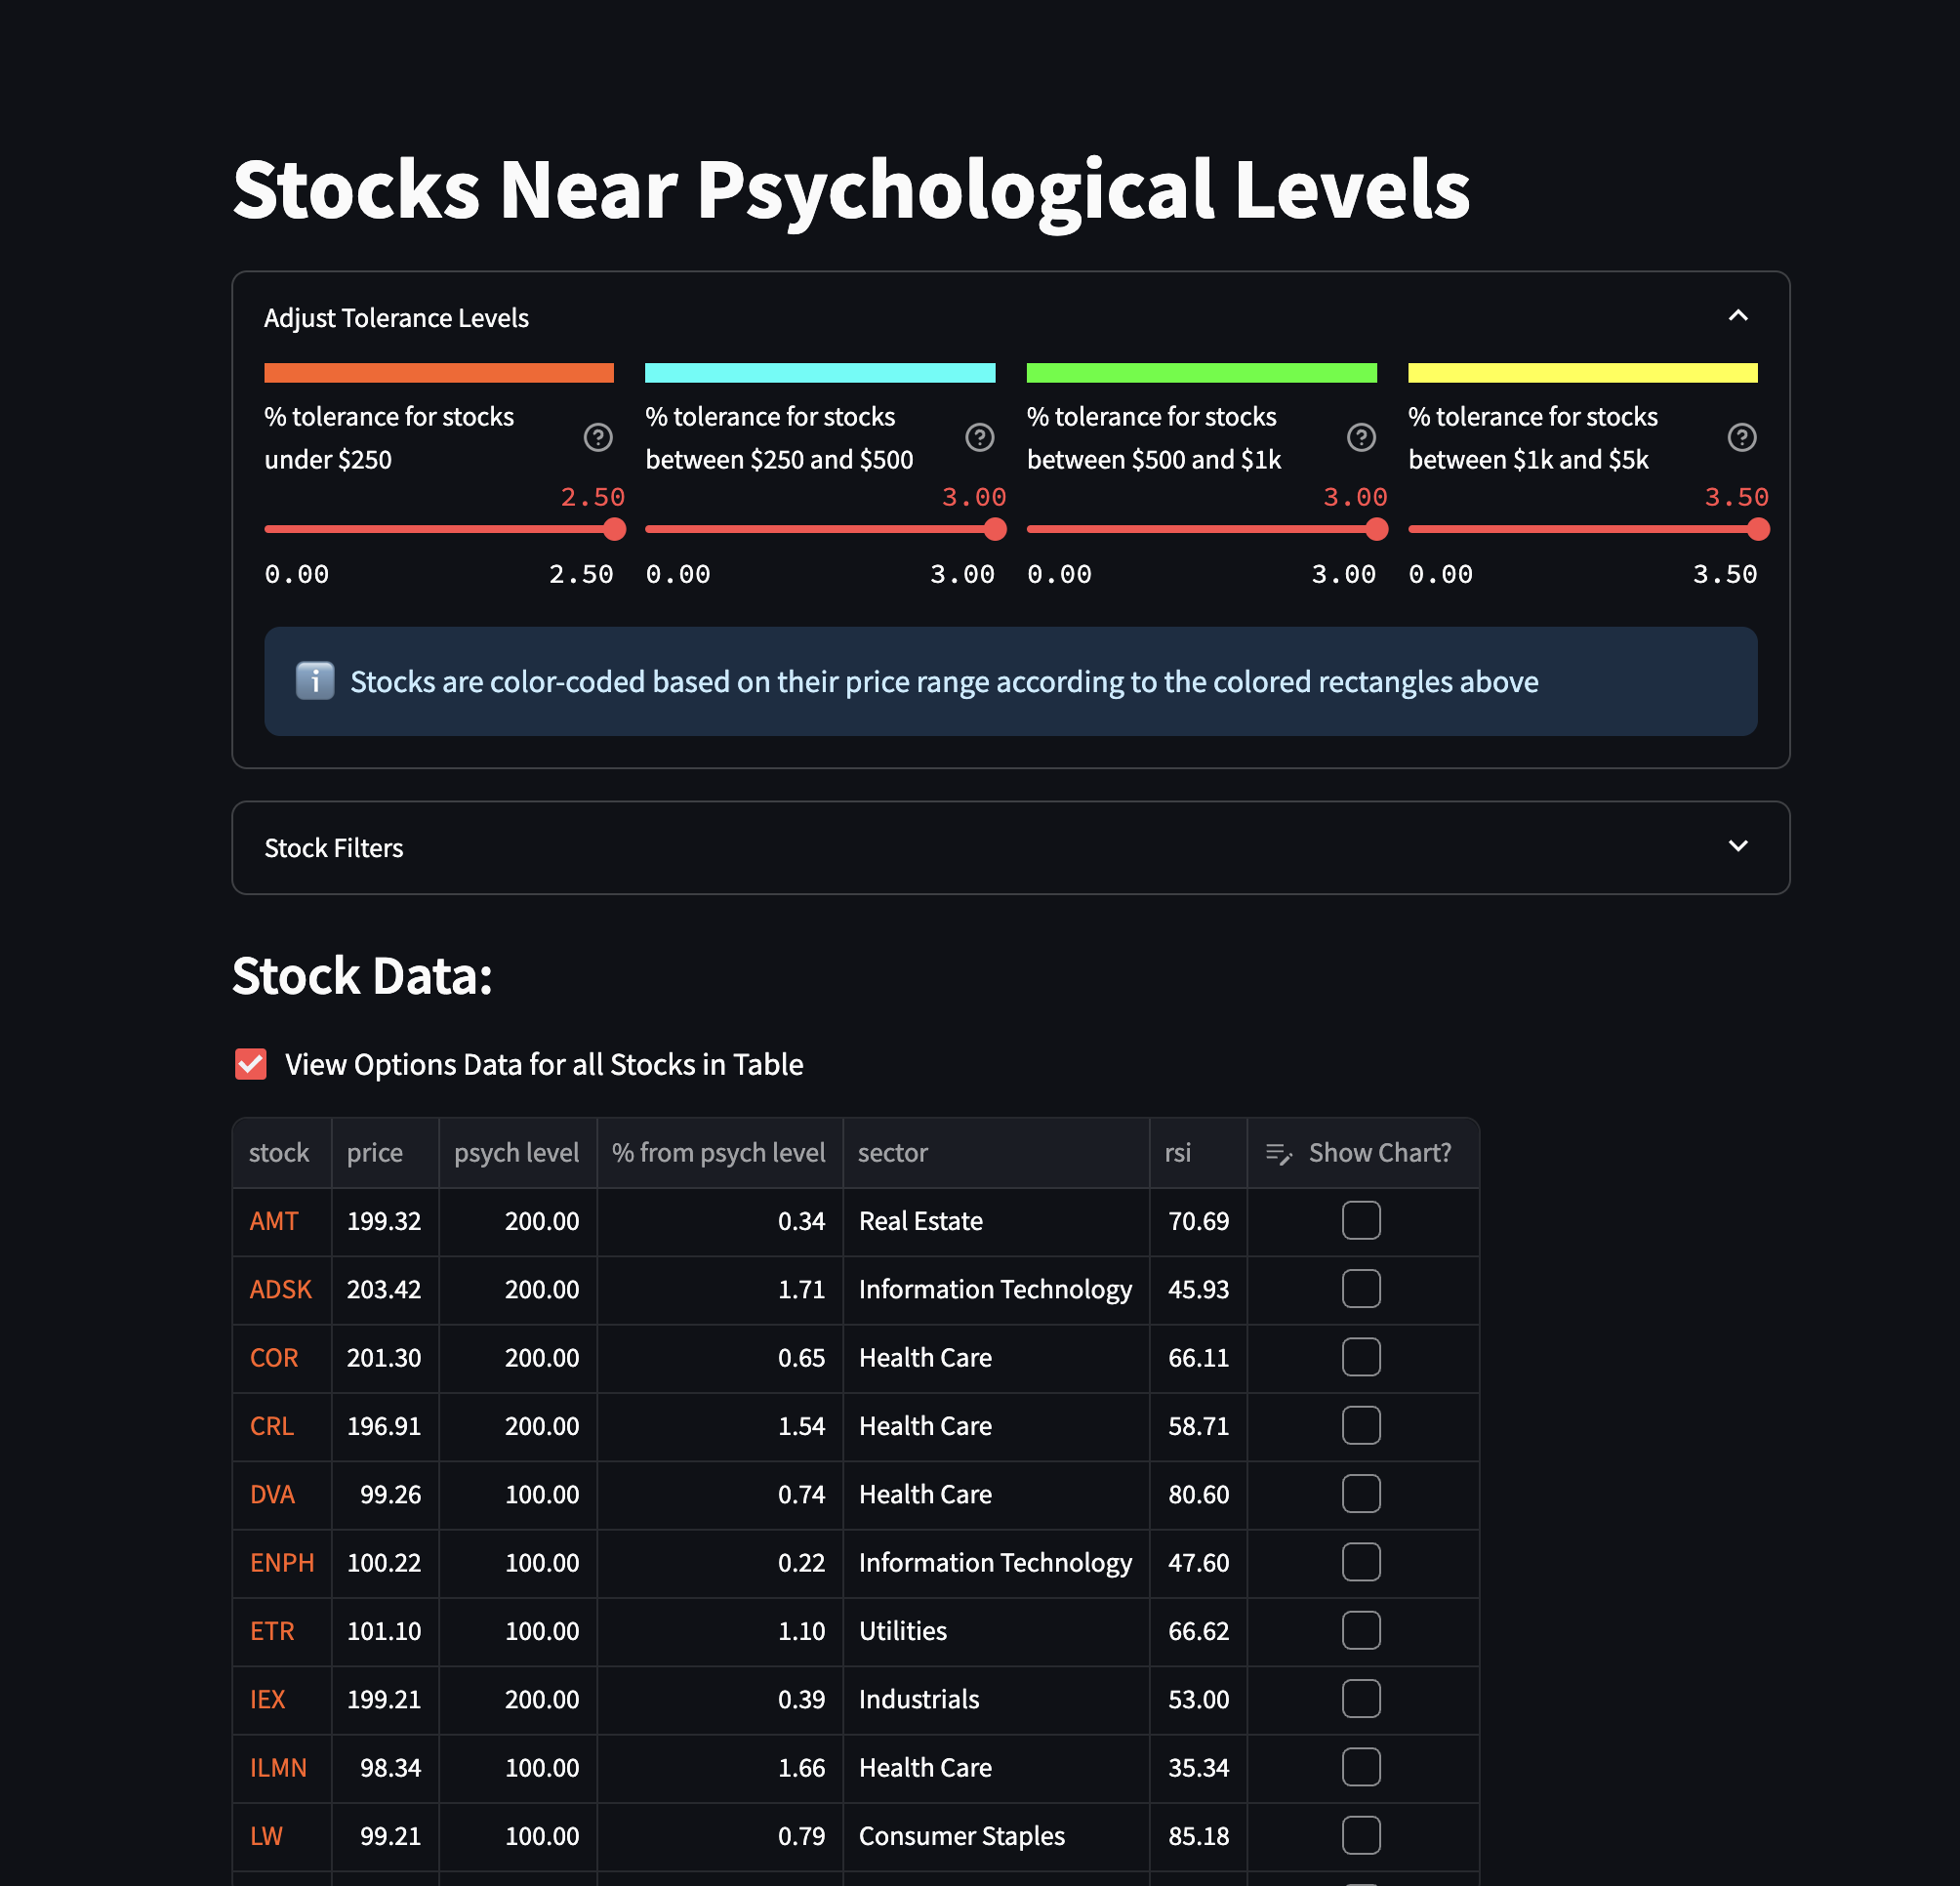Click help icon for under $250 tolerance
The height and width of the screenshot is (1886, 1960).
pos(598,437)
